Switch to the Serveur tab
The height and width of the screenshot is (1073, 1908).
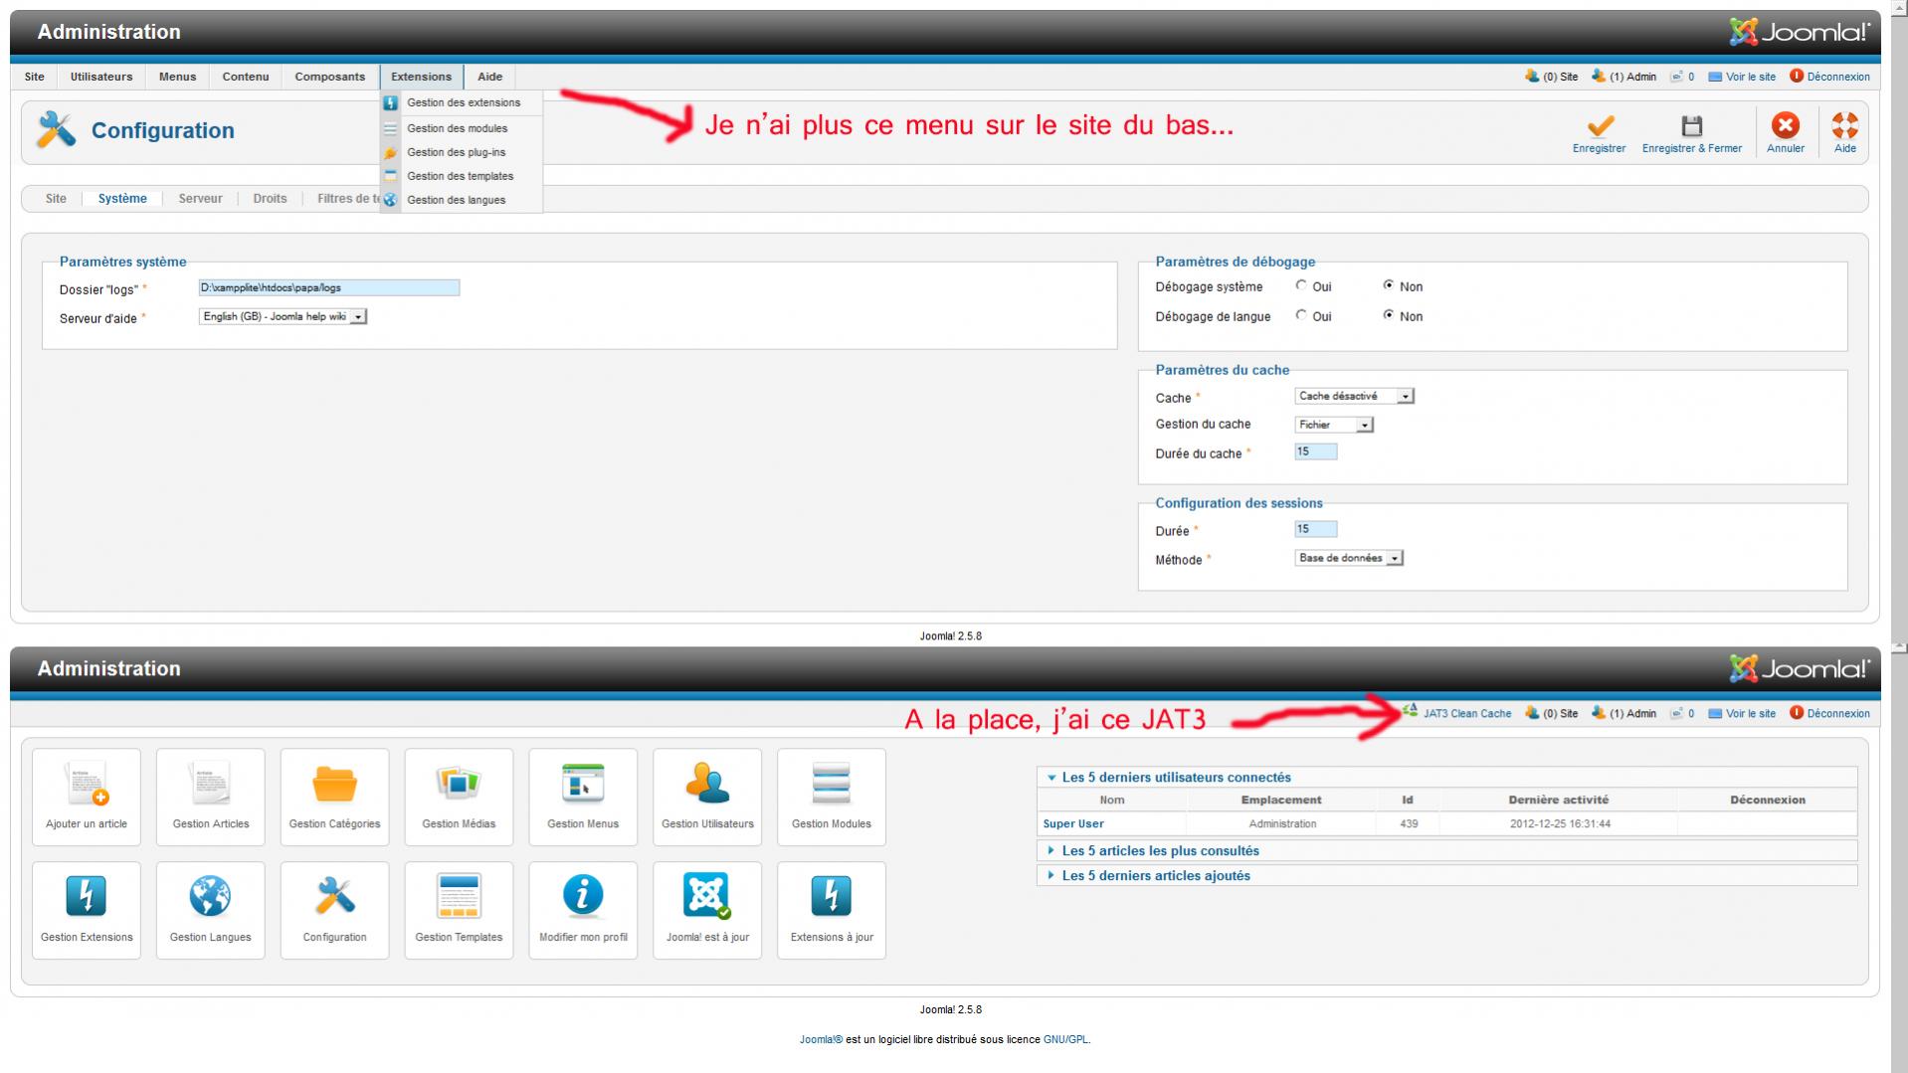200,199
